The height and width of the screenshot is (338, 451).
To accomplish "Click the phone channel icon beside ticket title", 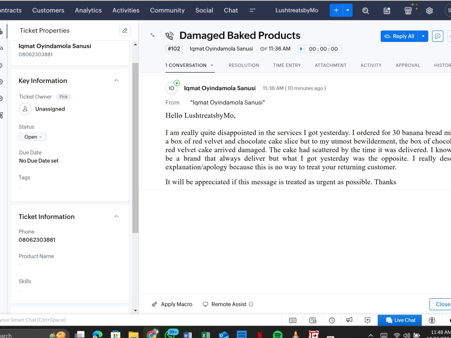I will click(170, 36).
